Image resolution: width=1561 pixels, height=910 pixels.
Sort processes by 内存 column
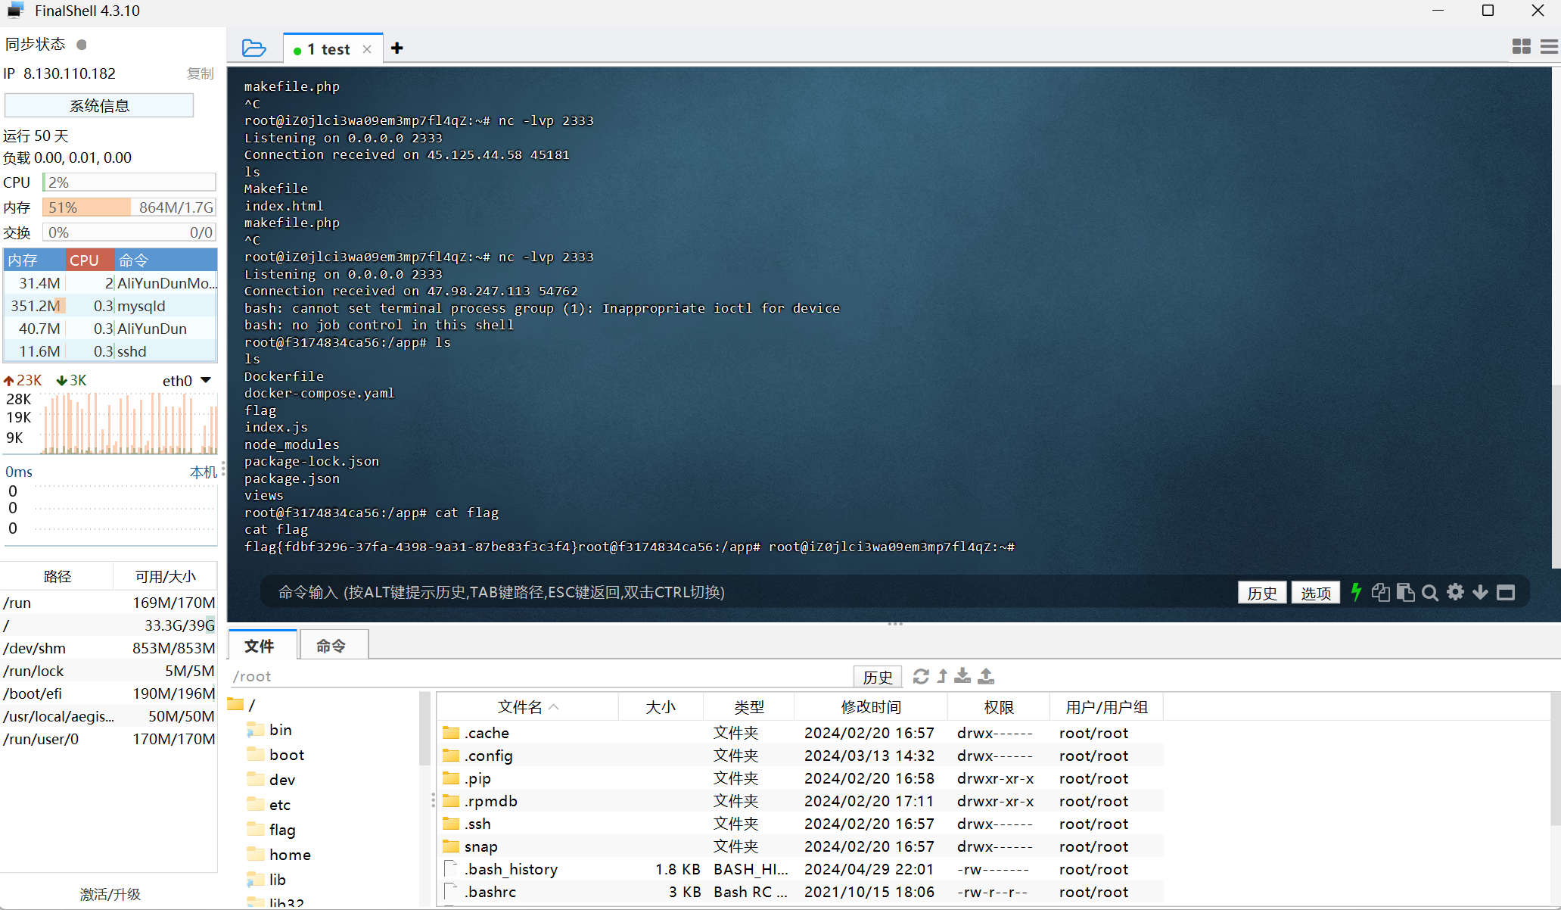tap(35, 260)
